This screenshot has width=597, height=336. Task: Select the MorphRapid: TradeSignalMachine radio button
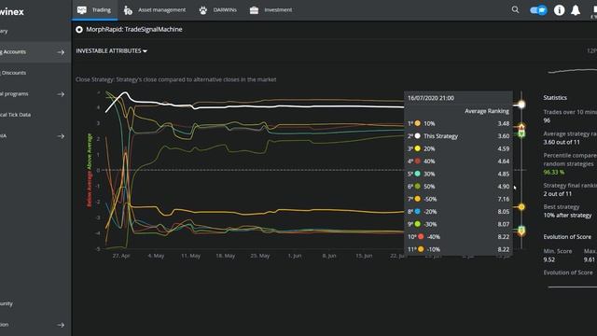[79, 29]
